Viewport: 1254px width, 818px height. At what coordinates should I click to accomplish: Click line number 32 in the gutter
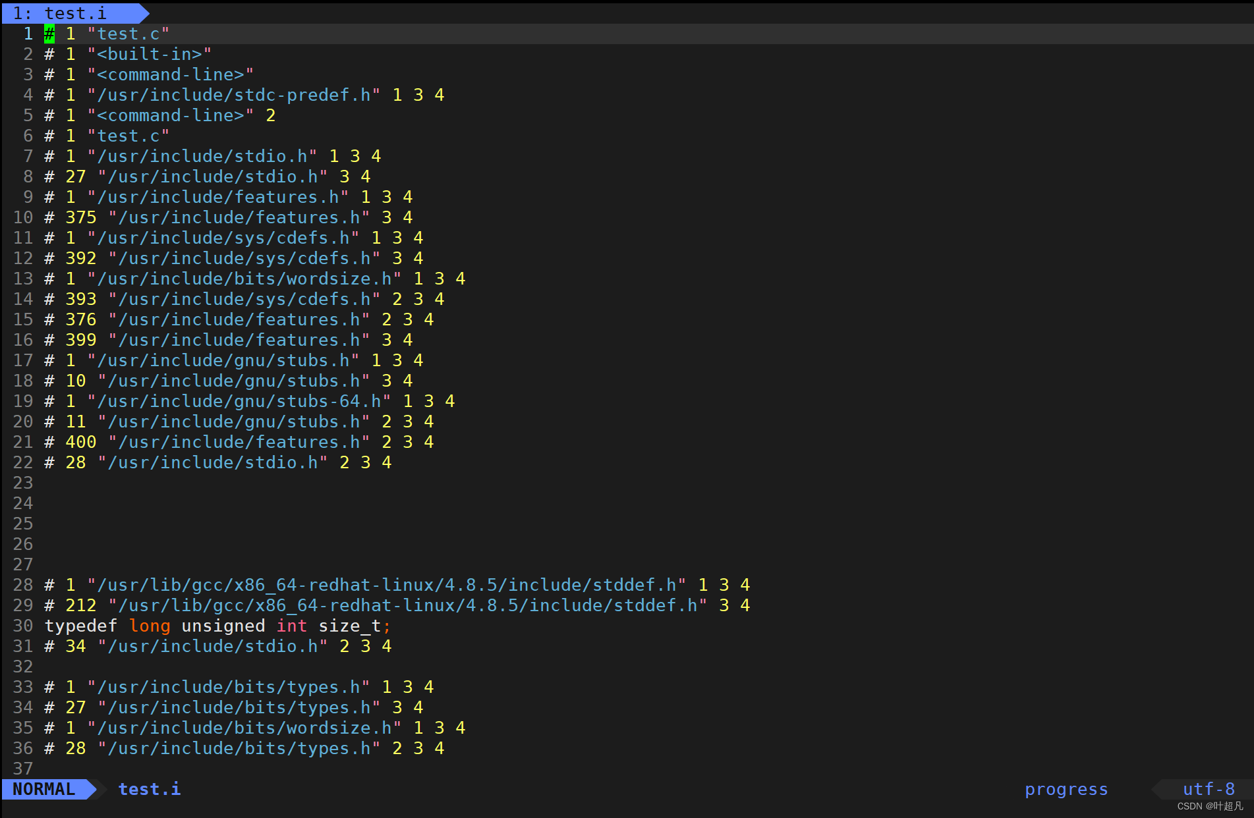tap(23, 667)
